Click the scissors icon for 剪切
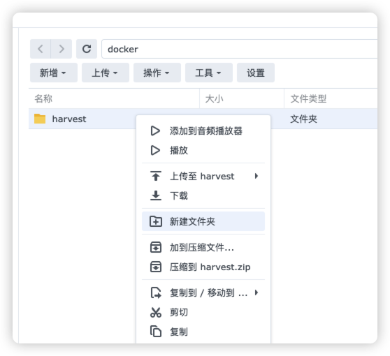 pos(156,312)
